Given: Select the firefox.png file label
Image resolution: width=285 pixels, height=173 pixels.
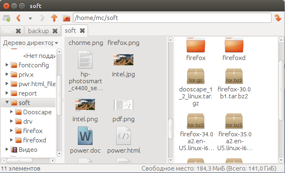Looking at the screenshot, I should (124, 43).
